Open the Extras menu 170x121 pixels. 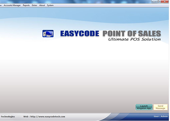34,5
